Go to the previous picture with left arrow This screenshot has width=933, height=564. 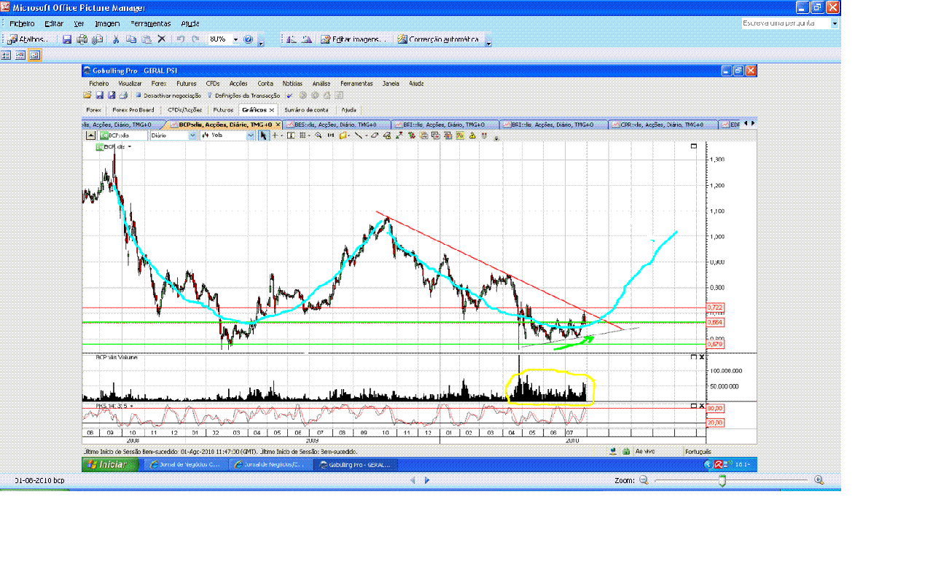pos(413,480)
